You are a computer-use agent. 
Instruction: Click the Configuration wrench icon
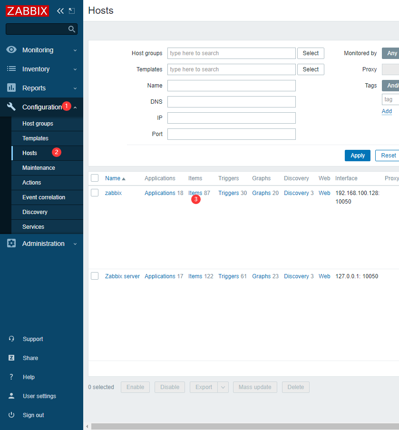click(x=11, y=107)
